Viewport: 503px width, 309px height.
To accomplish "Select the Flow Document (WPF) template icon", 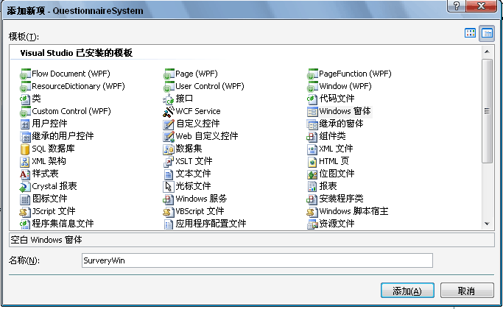I will [x=25, y=74].
